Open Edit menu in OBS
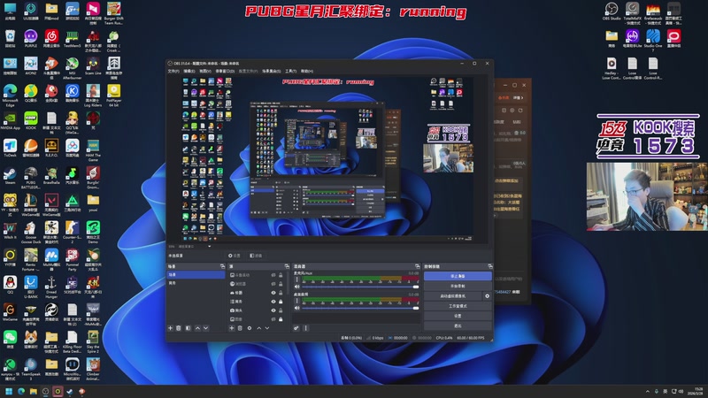 click(189, 71)
